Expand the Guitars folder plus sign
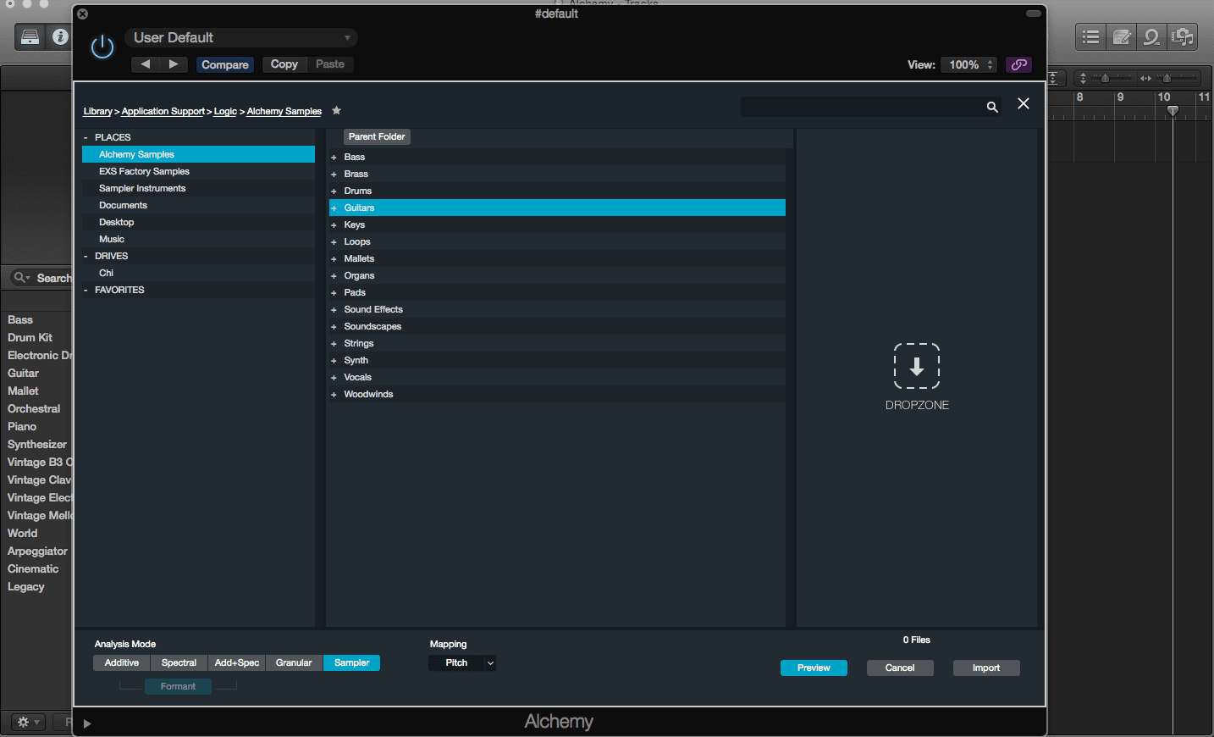Screen dimensions: 1214x737 (334, 208)
